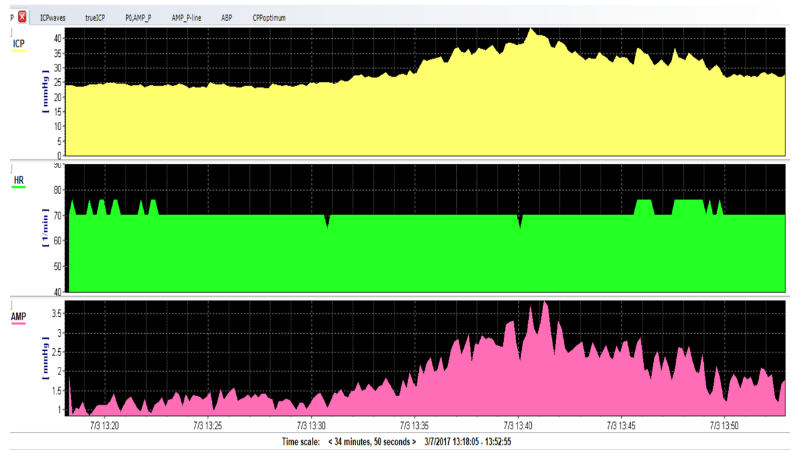This screenshot has width=800, height=450.
Task: Select the P0,AMP_P tab
Action: (138, 18)
